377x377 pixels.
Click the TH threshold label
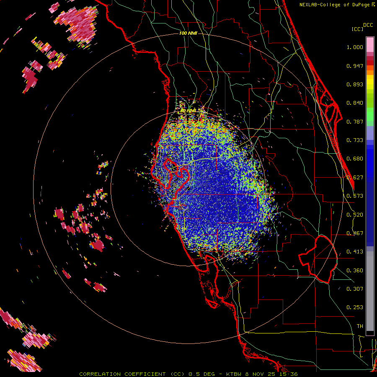(x=360, y=326)
